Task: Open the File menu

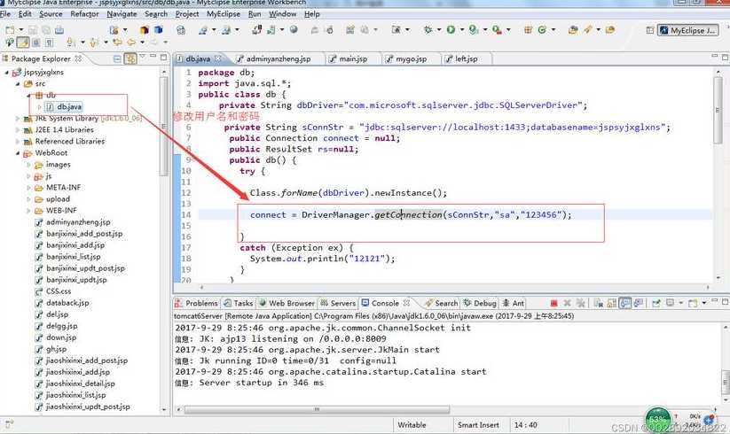Action: click(x=5, y=14)
